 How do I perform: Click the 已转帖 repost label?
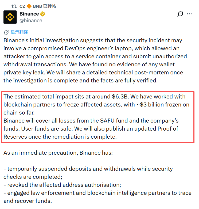click(49, 6)
